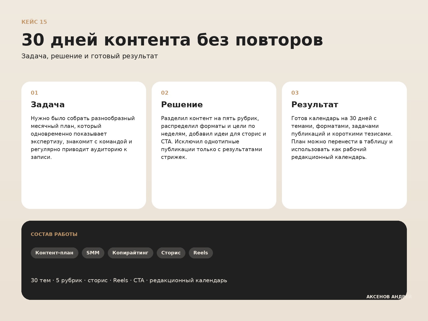Click the paragraph beginning Разделил контент
Screen dimensions: 428x321
[214, 138]
